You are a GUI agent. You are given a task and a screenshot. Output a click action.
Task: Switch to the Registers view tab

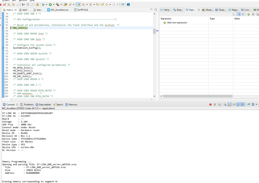(x=234, y=10)
